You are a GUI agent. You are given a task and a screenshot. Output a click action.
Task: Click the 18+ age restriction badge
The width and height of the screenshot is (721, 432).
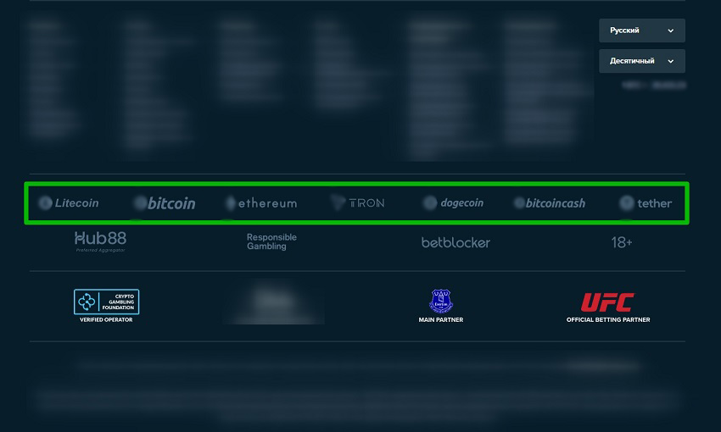pos(622,242)
